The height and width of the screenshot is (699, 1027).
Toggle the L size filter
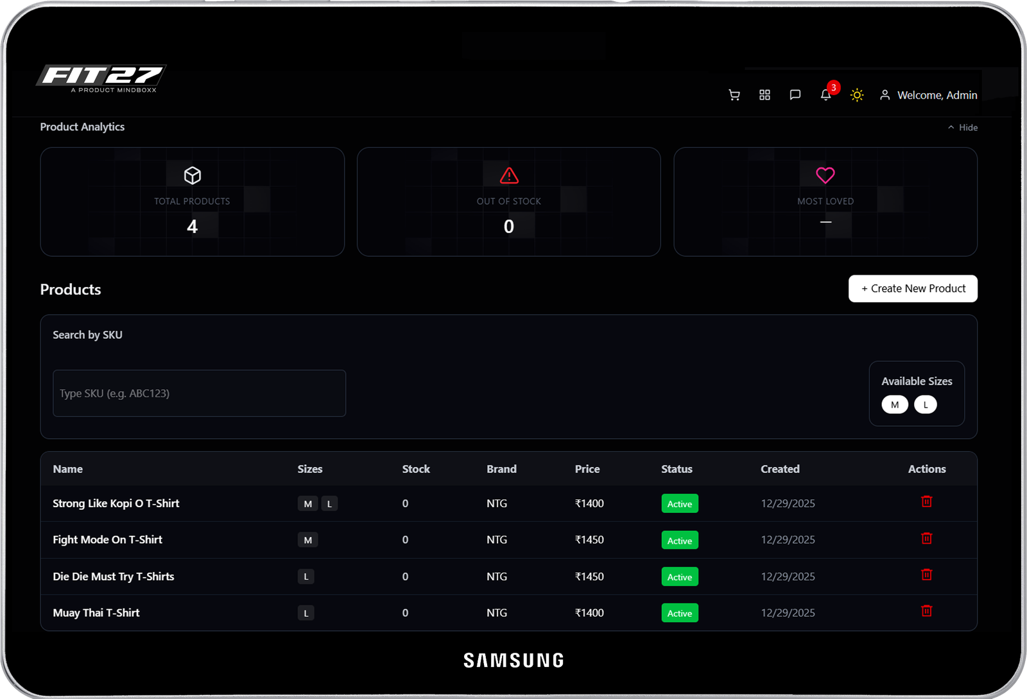925,404
